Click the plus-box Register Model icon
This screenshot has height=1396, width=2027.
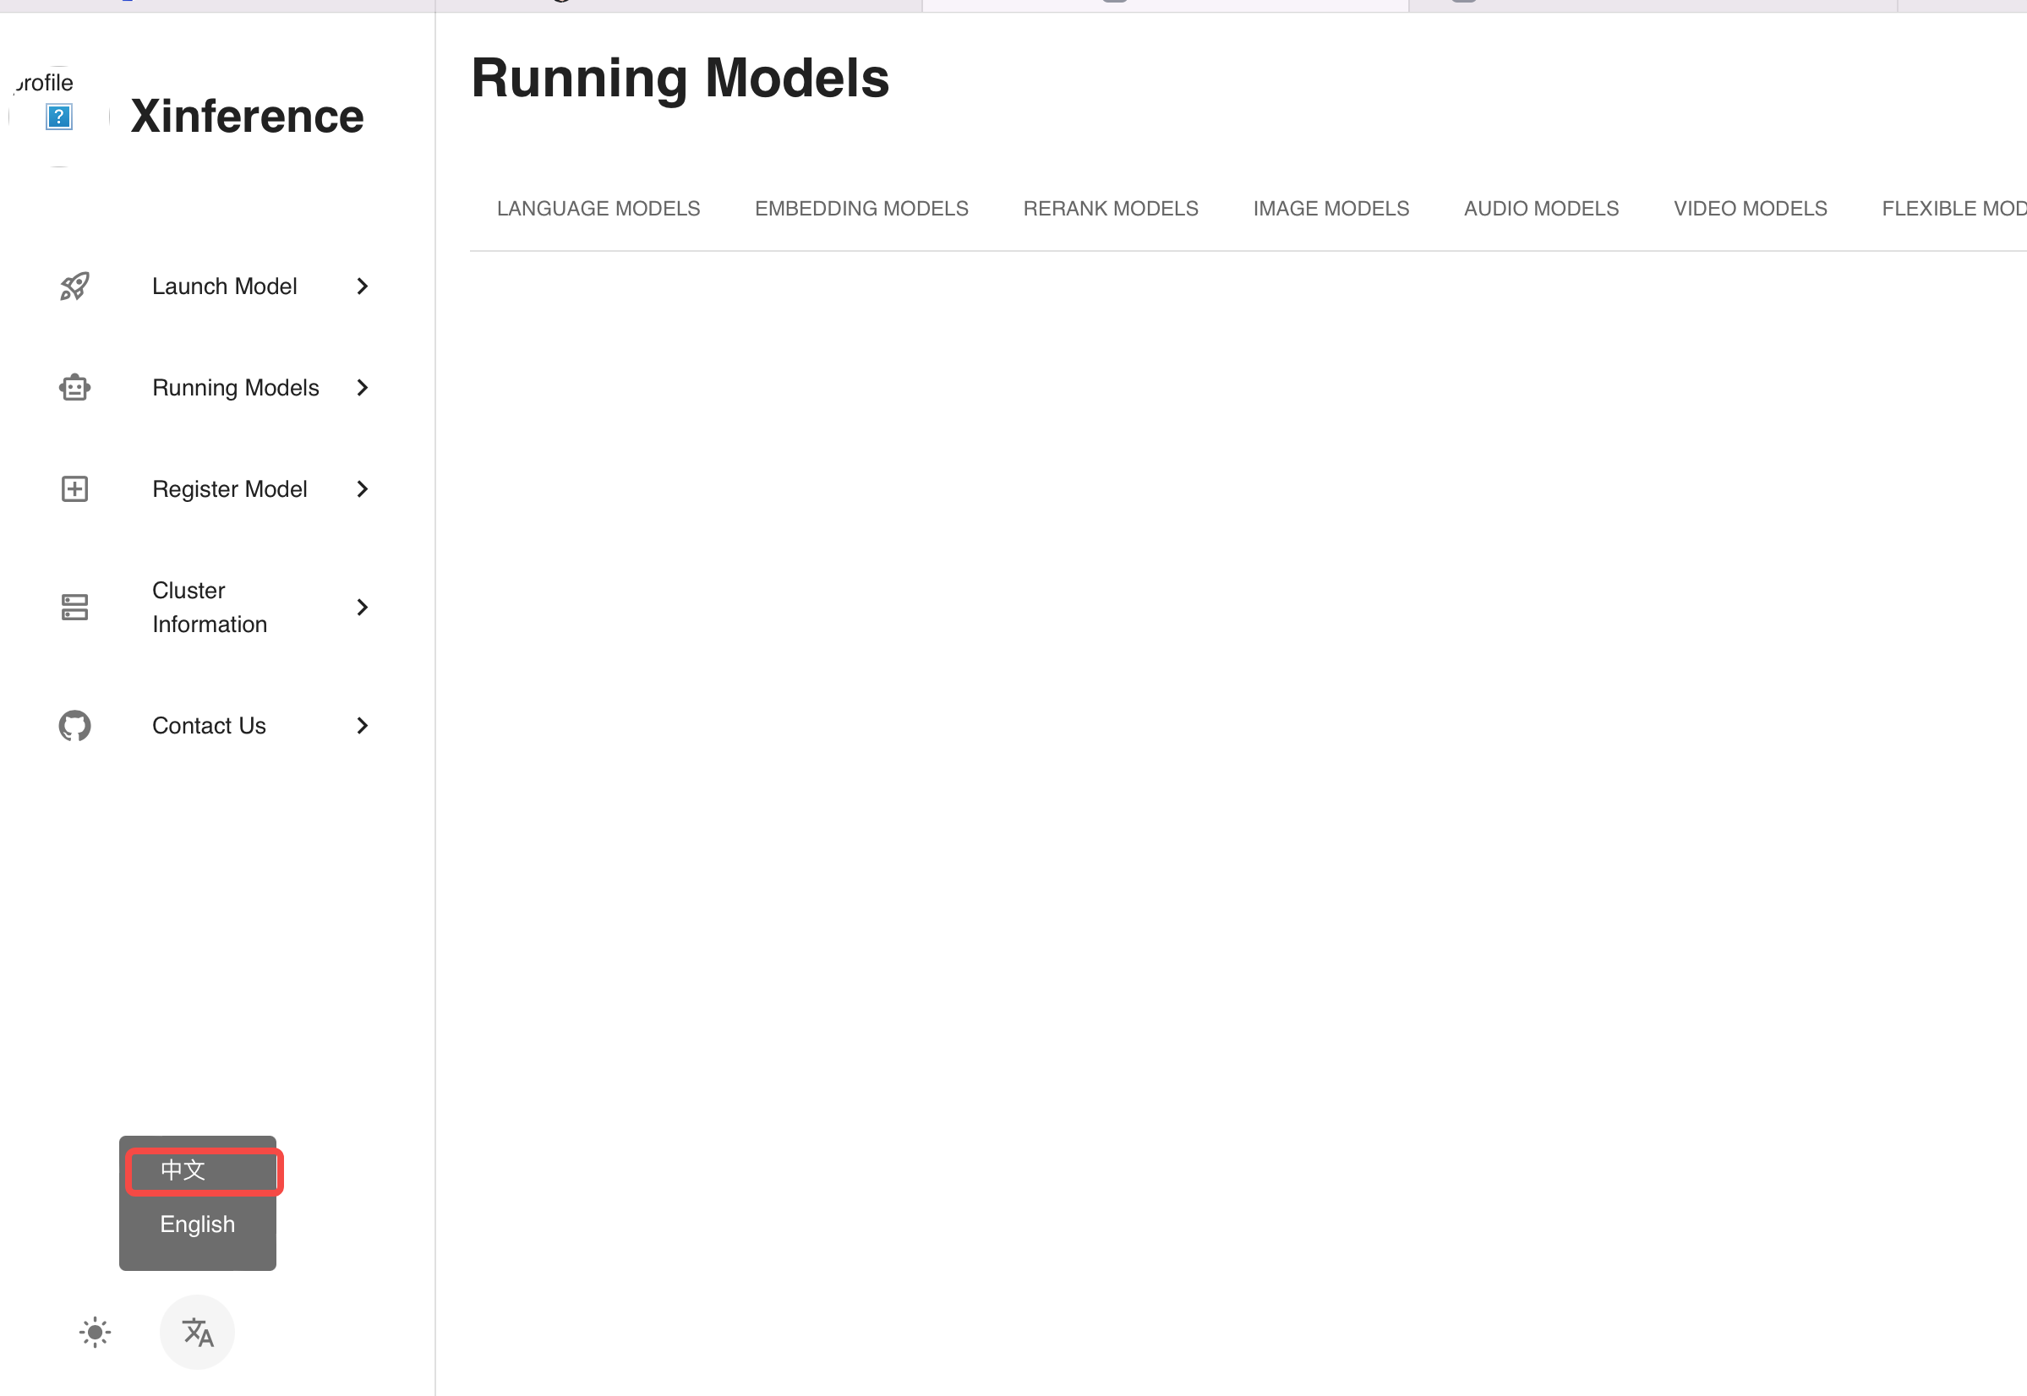(x=74, y=489)
